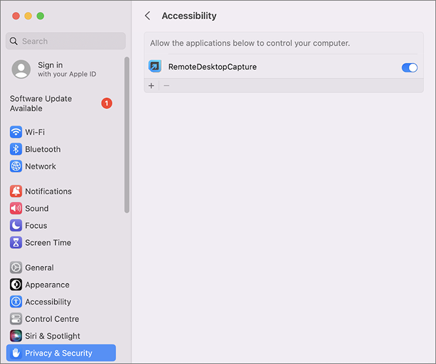The height and width of the screenshot is (364, 436).
Task: Open General settings pane
Action: coord(39,268)
